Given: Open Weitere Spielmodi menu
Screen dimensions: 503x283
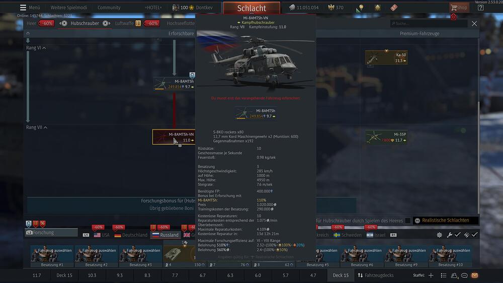Looking at the screenshot, I should pyautogui.click(x=68, y=8).
